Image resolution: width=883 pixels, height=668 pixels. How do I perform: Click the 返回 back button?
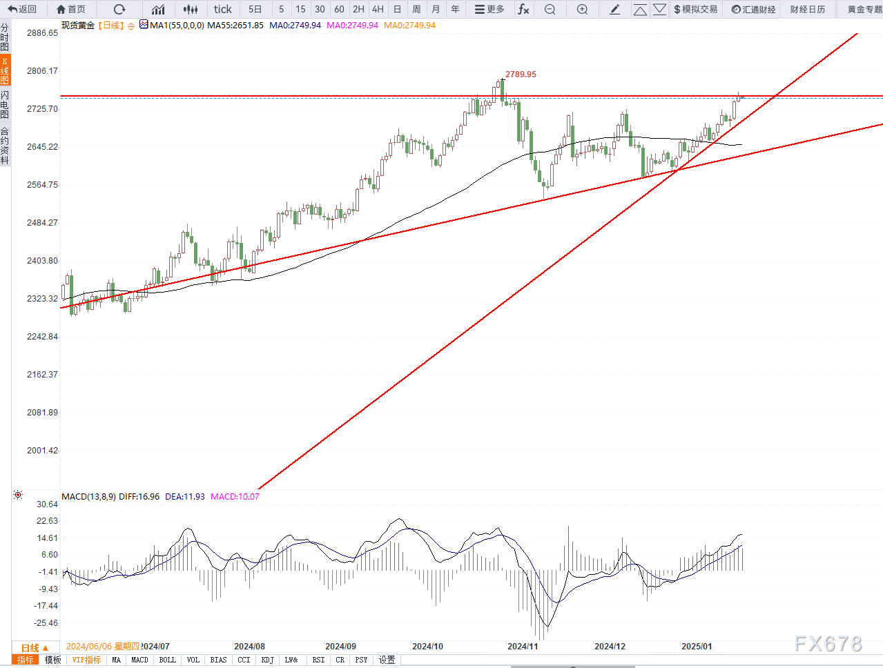22,9
